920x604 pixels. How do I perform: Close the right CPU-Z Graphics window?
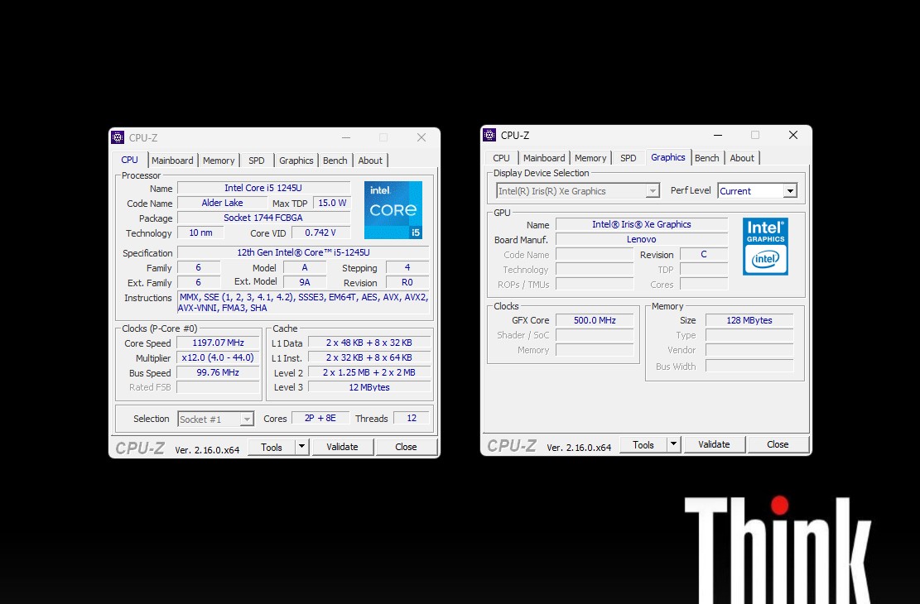pos(792,135)
